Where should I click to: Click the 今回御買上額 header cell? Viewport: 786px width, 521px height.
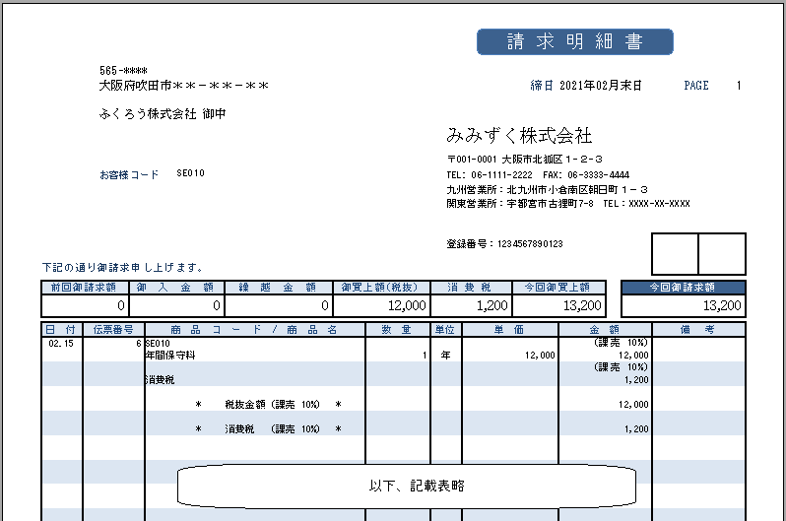click(558, 288)
